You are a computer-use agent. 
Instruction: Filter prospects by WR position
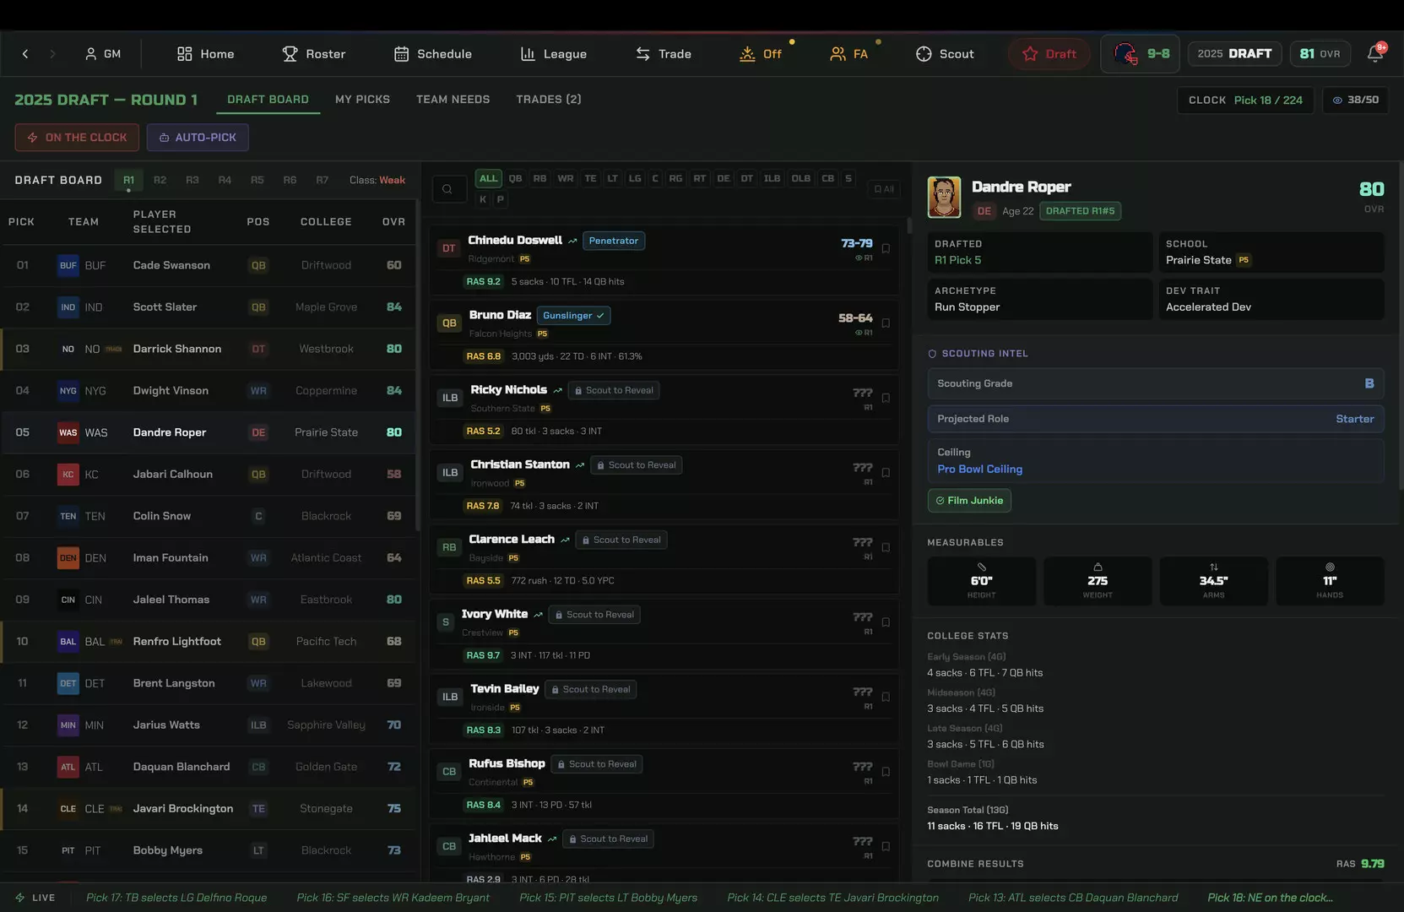[566, 179]
